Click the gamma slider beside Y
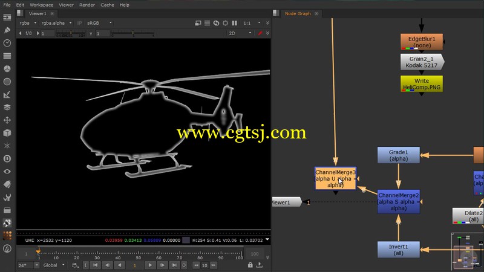Viewport: 484px width, 272px height. coord(132,33)
